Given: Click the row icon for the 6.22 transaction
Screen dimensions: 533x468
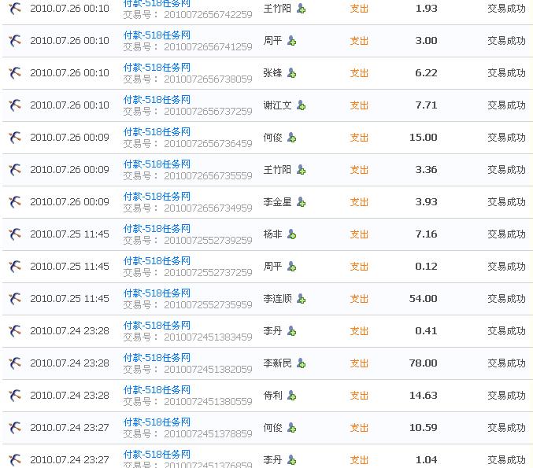Looking at the screenshot, I should [x=14, y=73].
